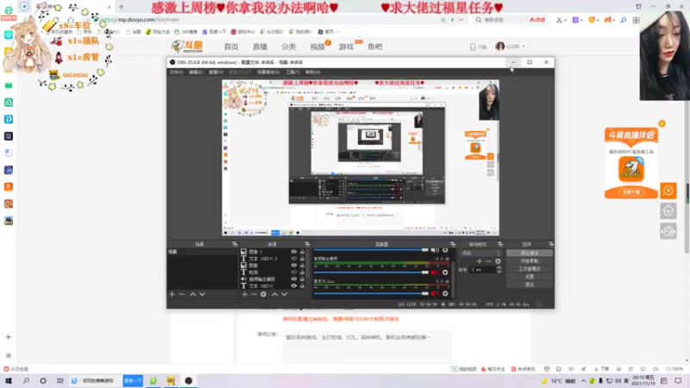Image resolution: width=690 pixels, height=388 pixels.
Task: Toggle visibility of the last '文本 (GDI+)' source
Action: coord(293,286)
